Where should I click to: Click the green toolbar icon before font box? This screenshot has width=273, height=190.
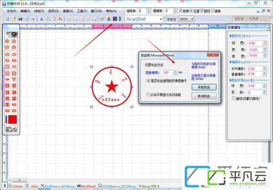[120, 19]
